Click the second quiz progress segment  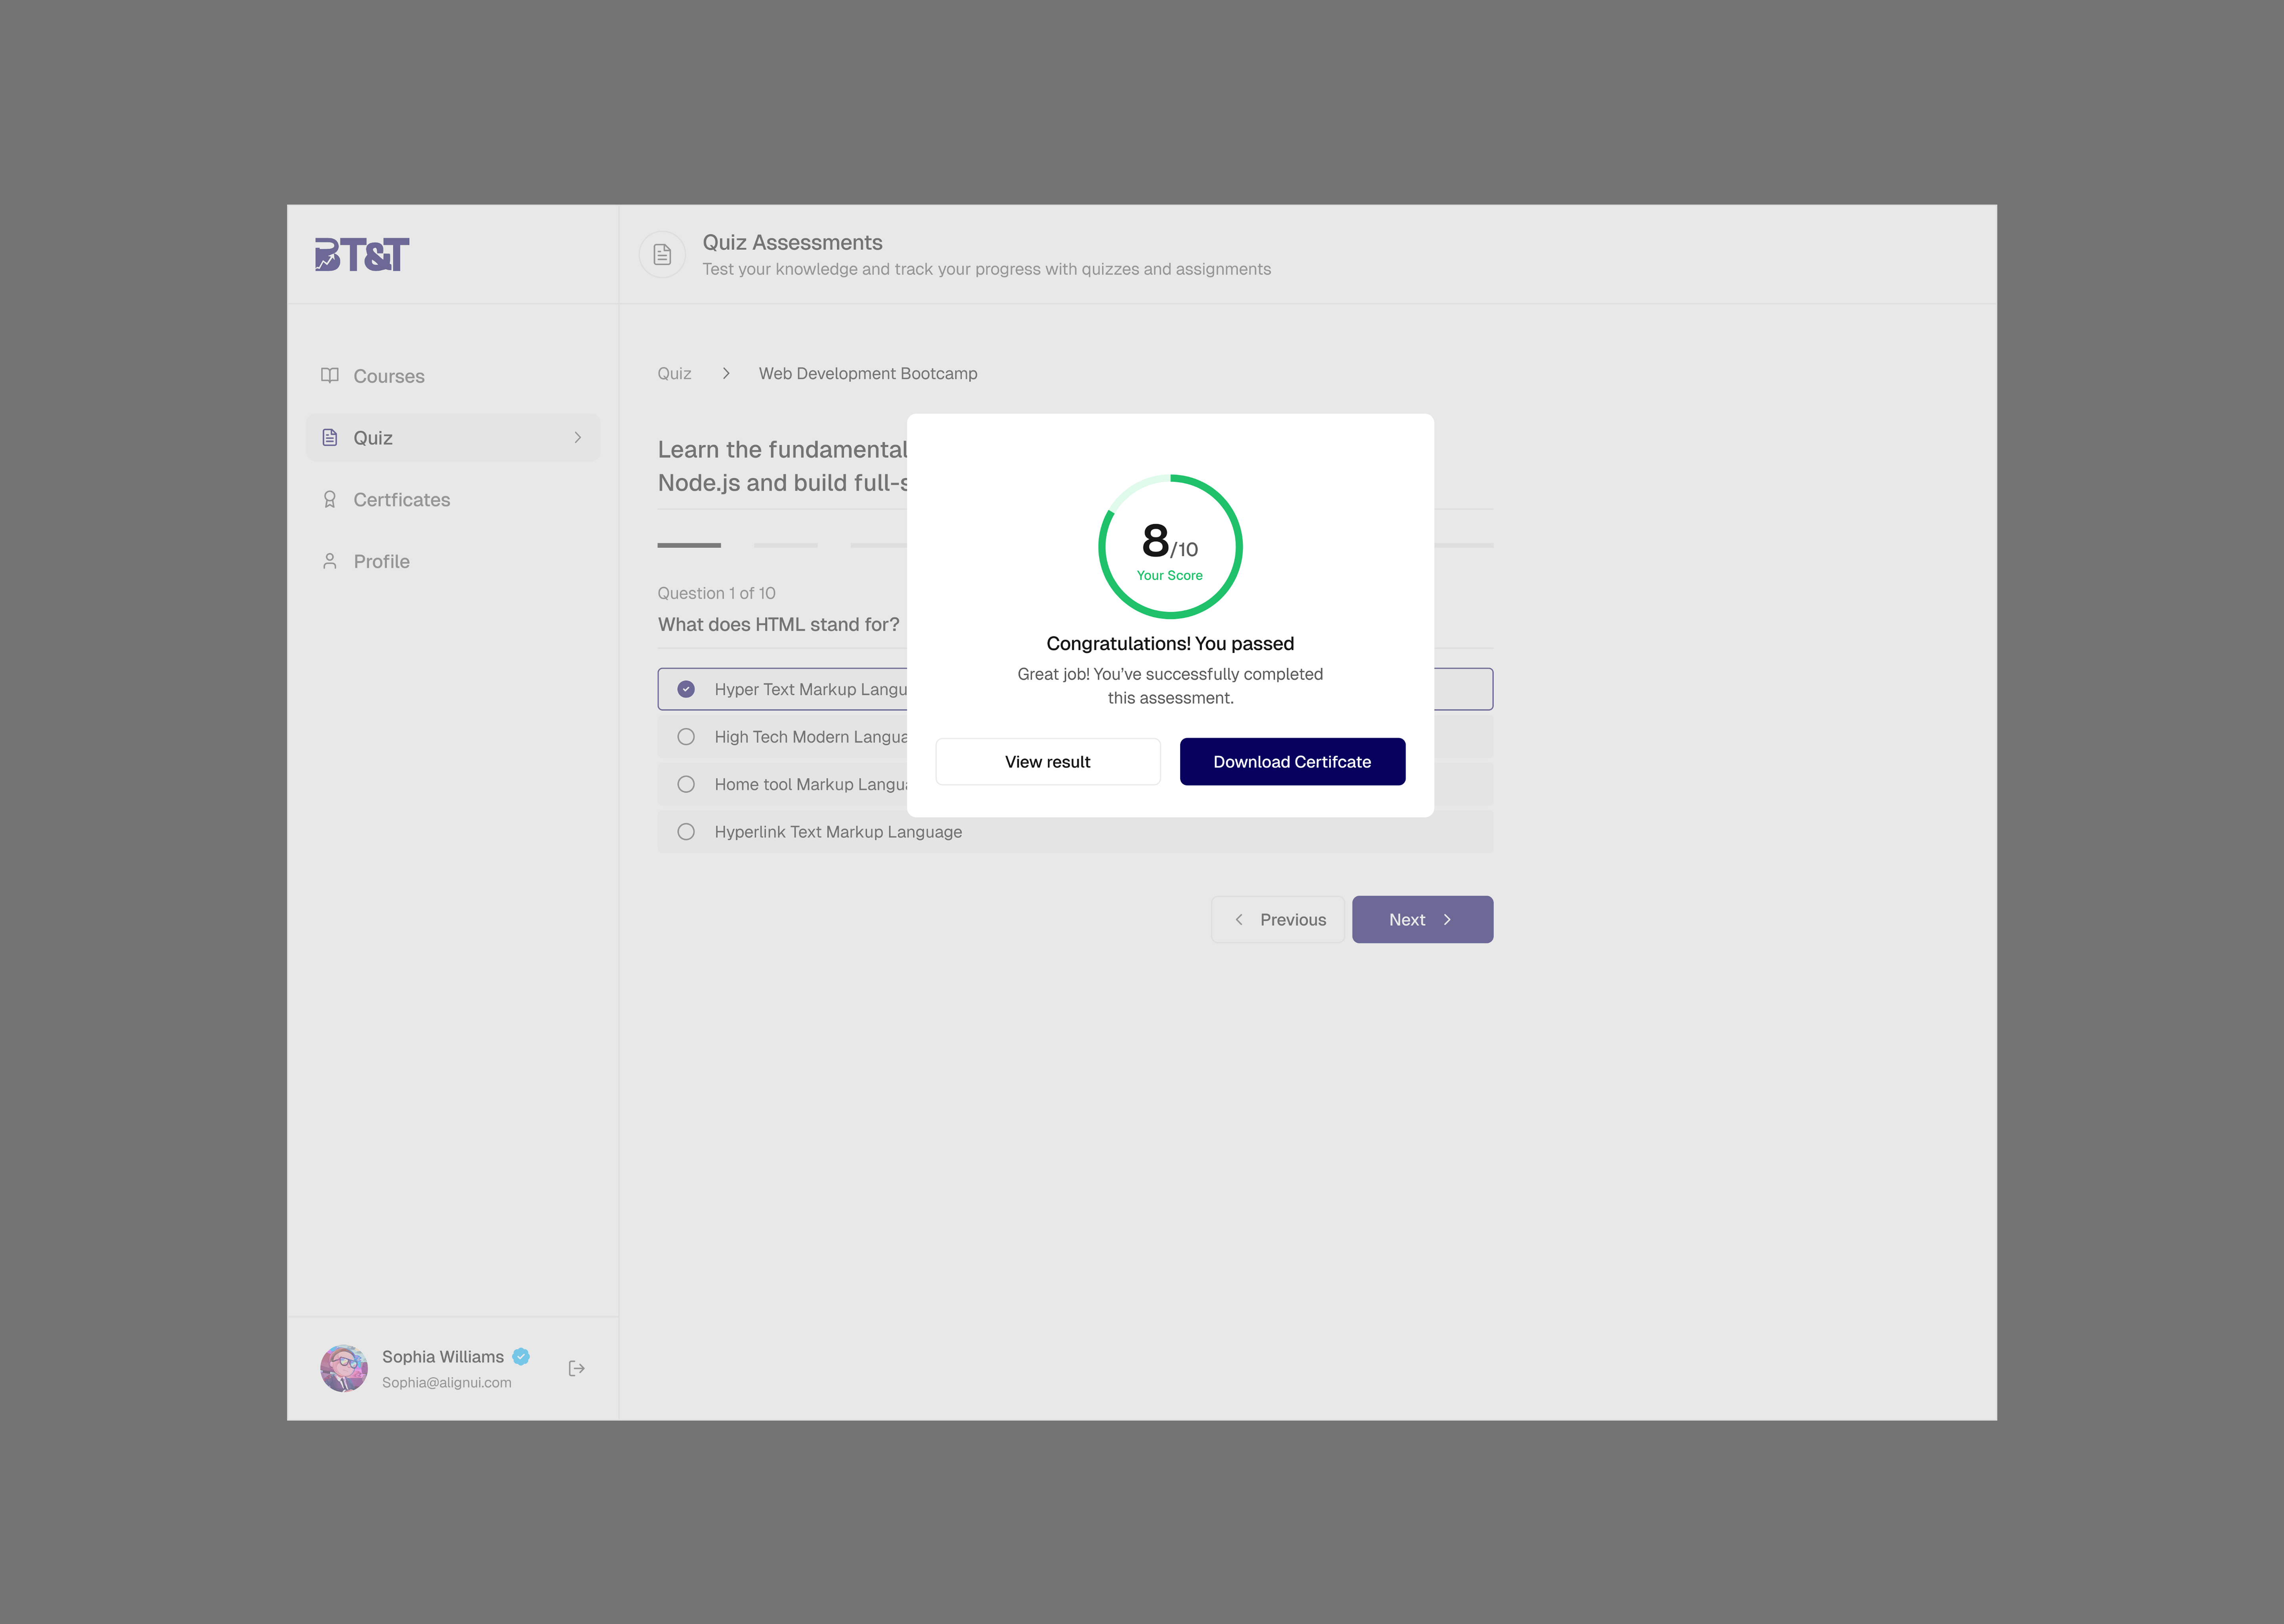pyautogui.click(x=786, y=545)
